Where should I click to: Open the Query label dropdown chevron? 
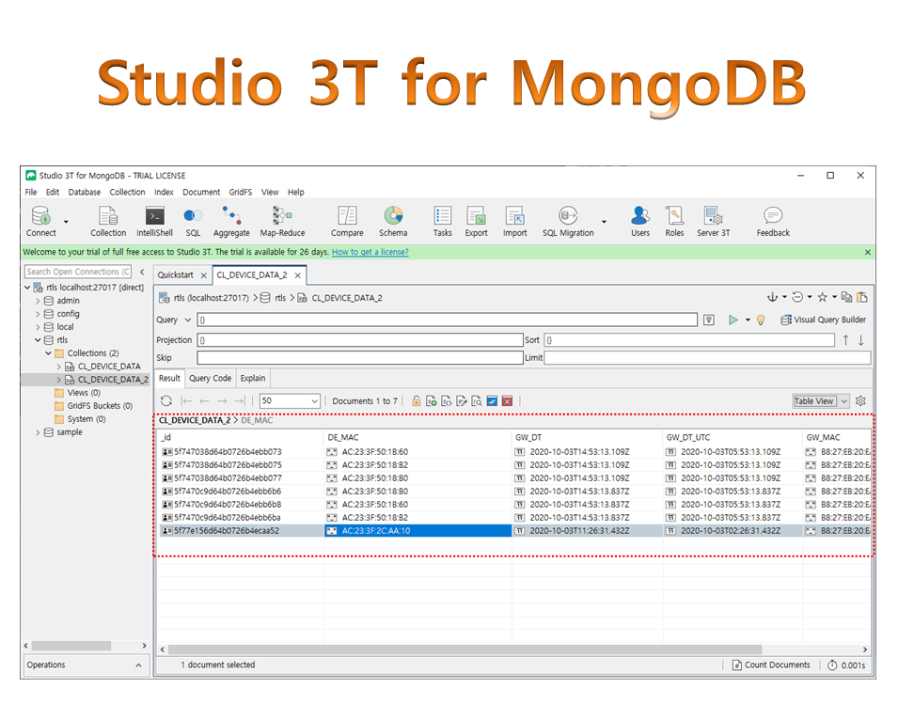click(x=188, y=320)
